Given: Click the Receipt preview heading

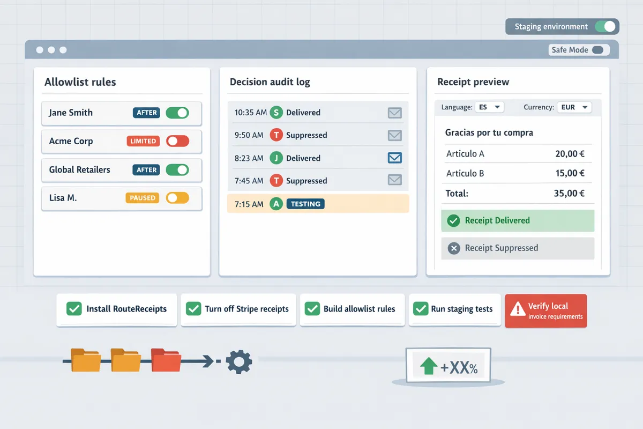Looking at the screenshot, I should [x=473, y=82].
